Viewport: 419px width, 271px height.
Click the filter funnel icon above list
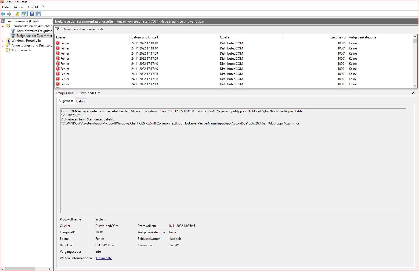(x=57, y=29)
